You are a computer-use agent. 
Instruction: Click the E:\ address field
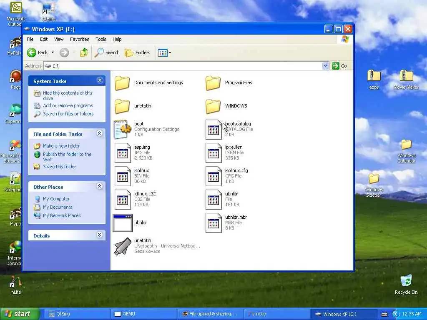tap(183, 66)
